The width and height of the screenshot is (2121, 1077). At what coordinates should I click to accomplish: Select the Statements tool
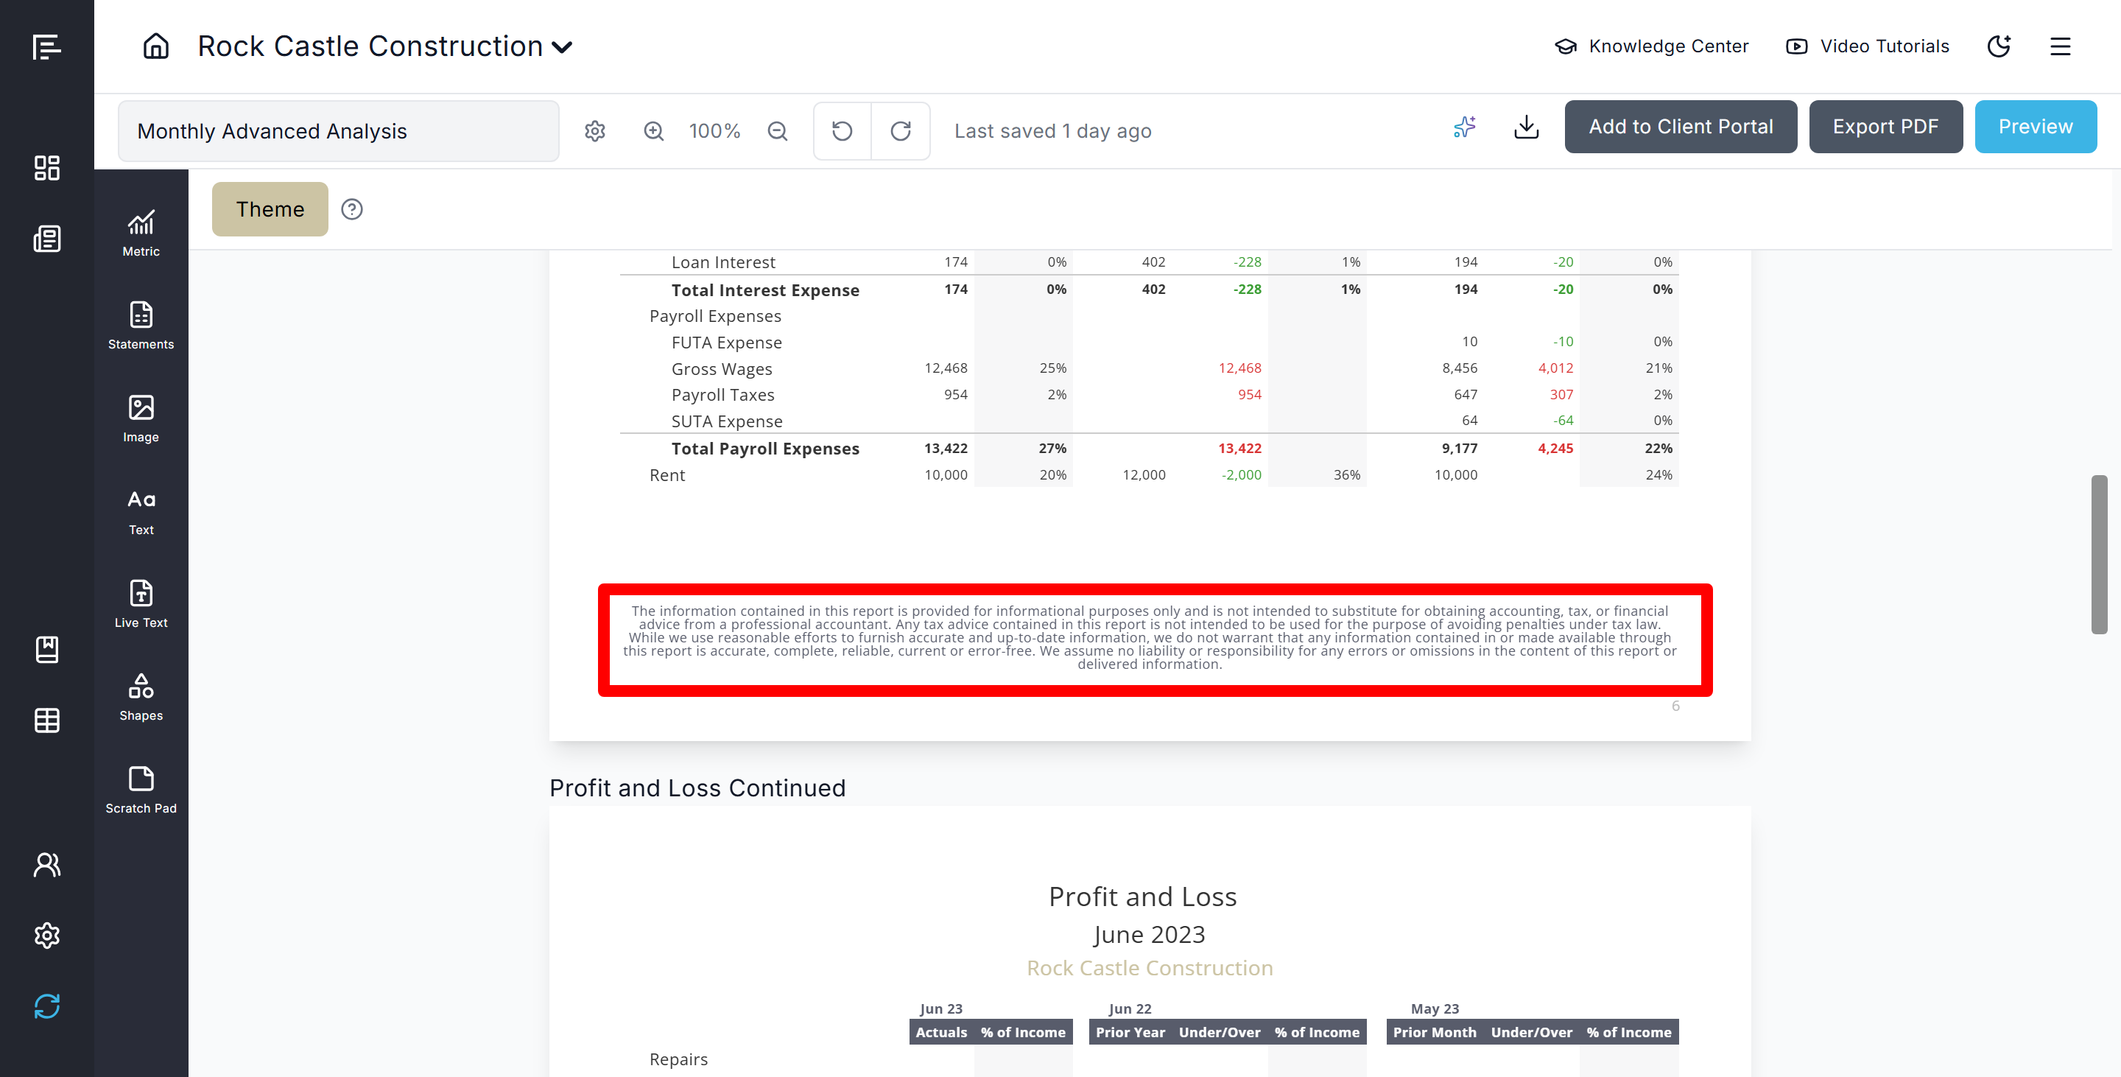[141, 326]
